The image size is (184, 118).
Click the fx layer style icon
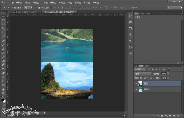pyautogui.click(x=158, y=116)
